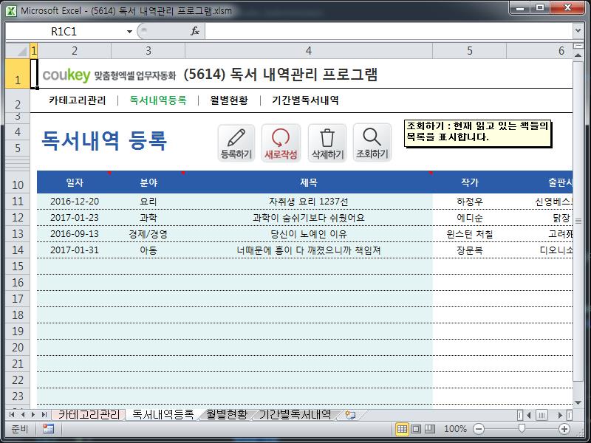Go to previous sheet tab arrow
The image size is (591, 443).
23,415
